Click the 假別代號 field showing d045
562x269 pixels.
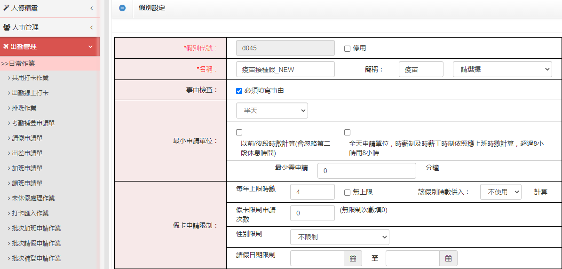[285, 48]
